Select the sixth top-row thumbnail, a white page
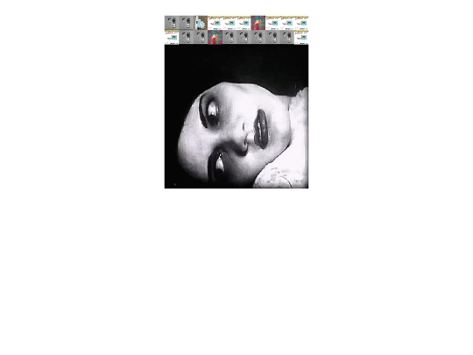The width and height of the screenshot is (473, 355). click(244, 23)
